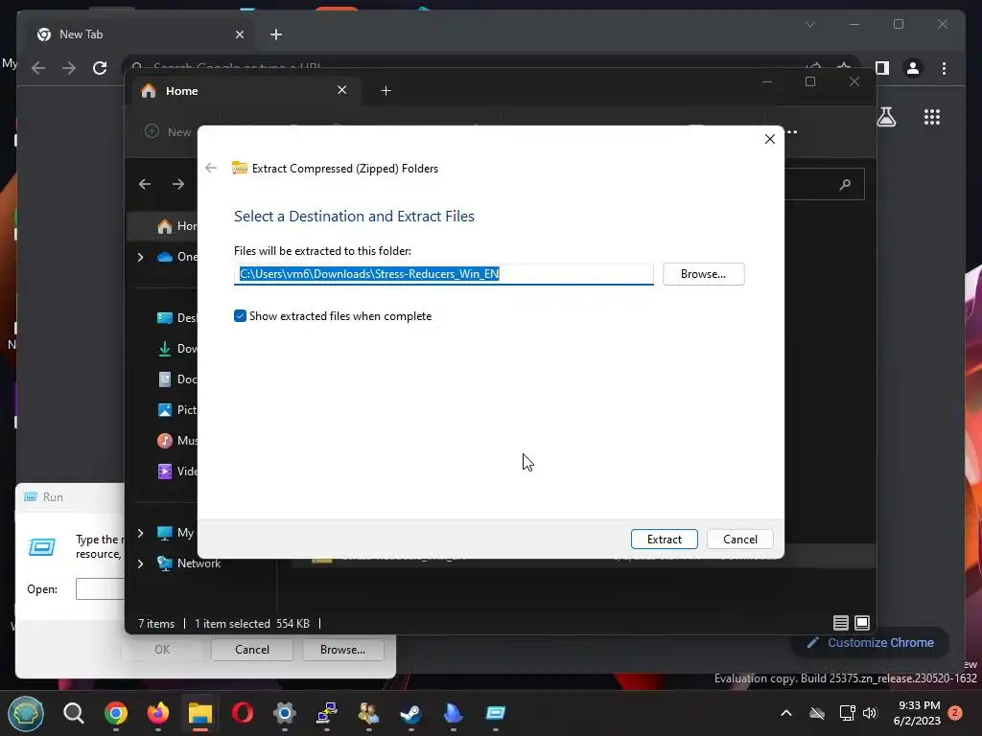Select Home in Explorer sidebar
Viewport: 982px width, 736px height.
click(x=176, y=226)
